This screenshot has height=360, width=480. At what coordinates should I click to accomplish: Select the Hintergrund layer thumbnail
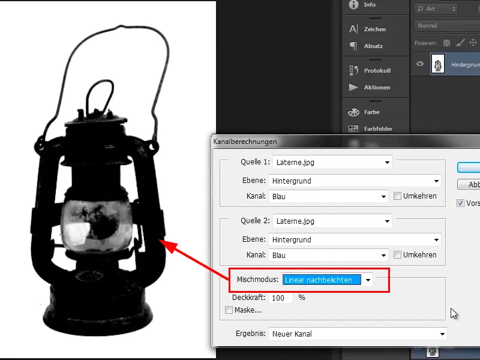click(438, 64)
